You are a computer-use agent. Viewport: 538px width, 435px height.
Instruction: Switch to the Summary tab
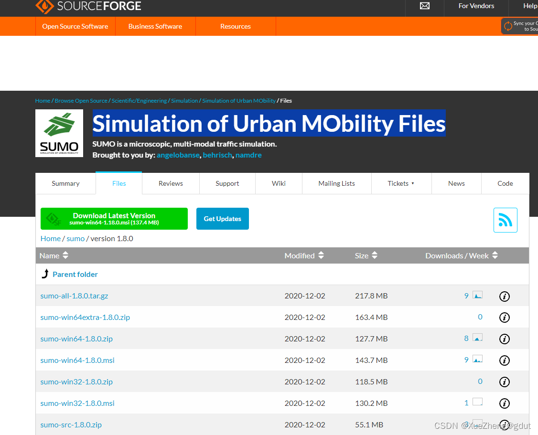(65, 183)
